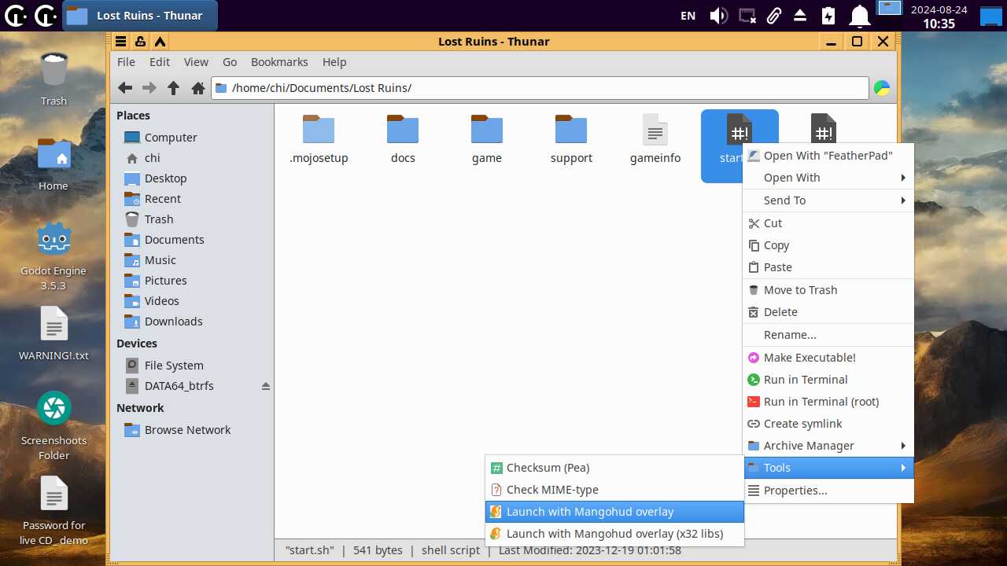
Task: Open Desktop in the Places sidebar
Action: click(x=191, y=178)
